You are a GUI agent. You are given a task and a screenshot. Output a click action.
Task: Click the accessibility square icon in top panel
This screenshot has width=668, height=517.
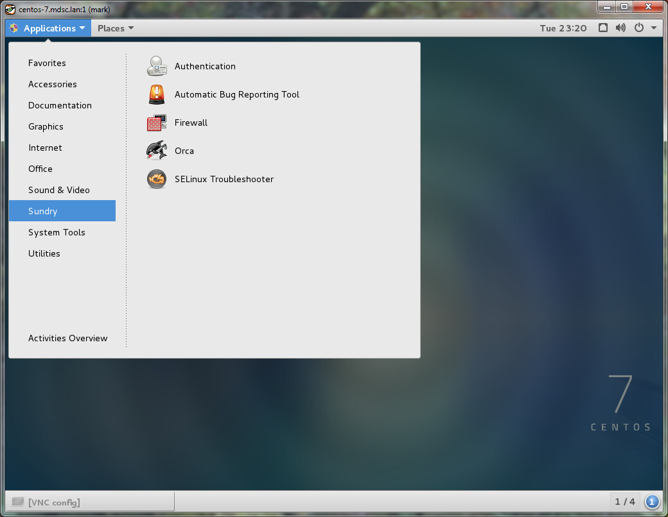pyautogui.click(x=603, y=28)
